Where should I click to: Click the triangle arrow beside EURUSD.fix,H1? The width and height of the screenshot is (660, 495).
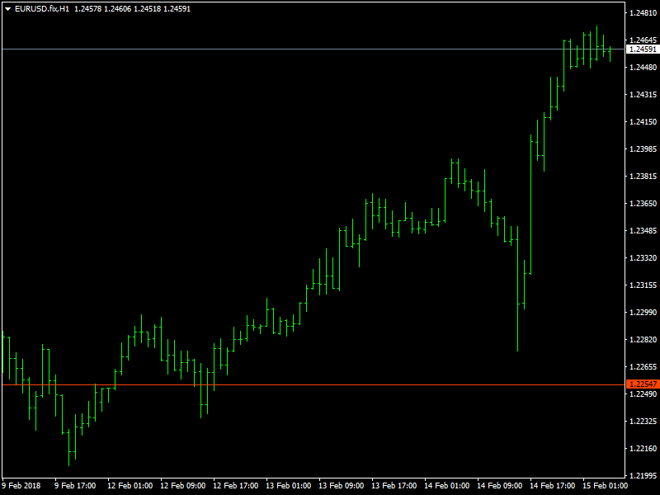[x=7, y=9]
